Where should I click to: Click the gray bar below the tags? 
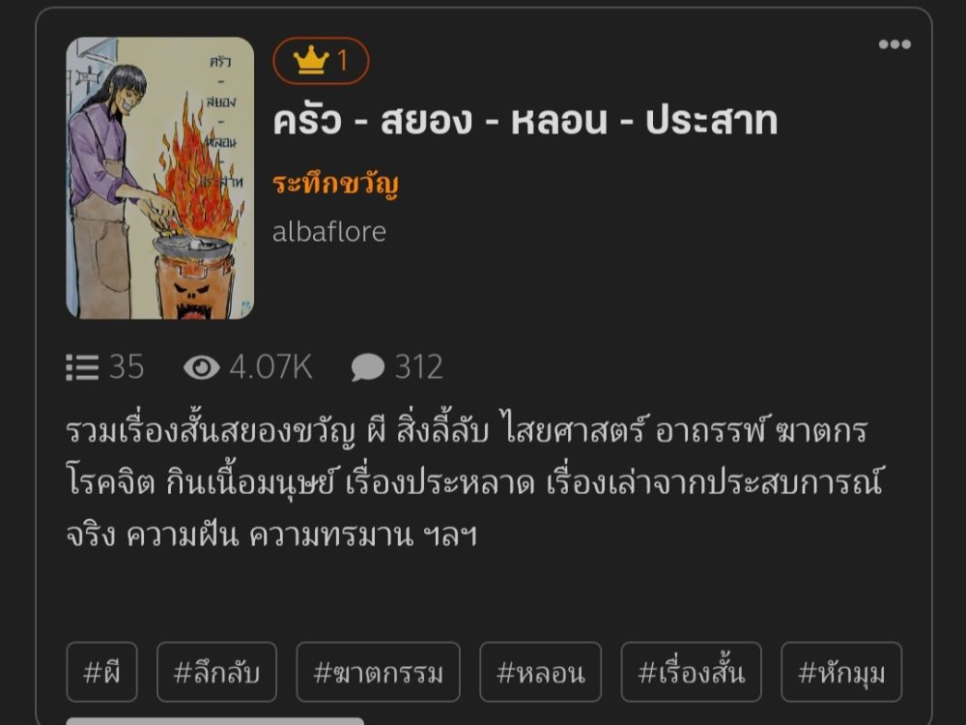click(215, 721)
